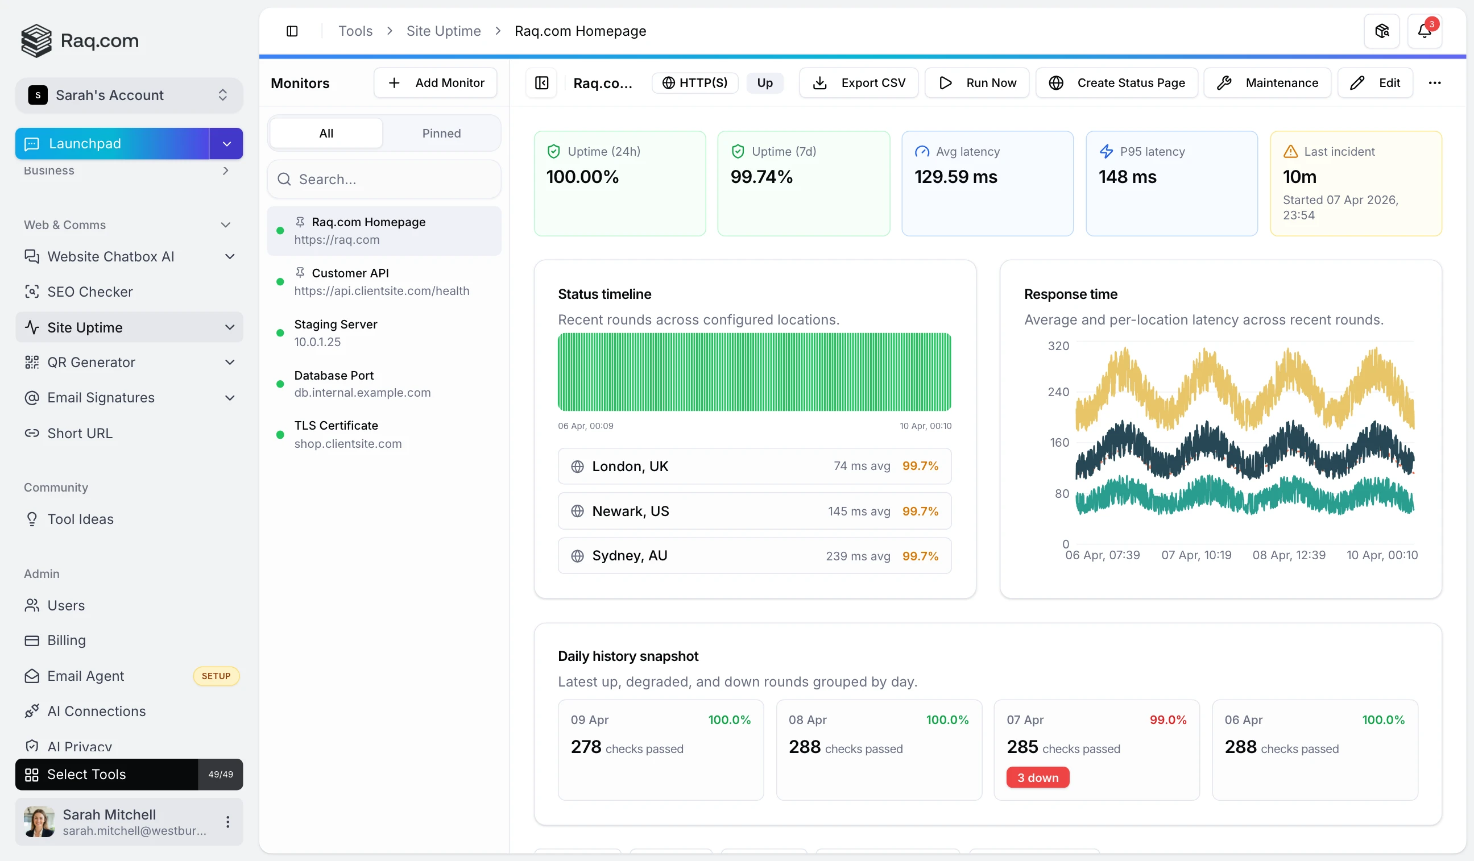Select the Short URL tool
This screenshot has height=861, width=1474.
(x=80, y=433)
